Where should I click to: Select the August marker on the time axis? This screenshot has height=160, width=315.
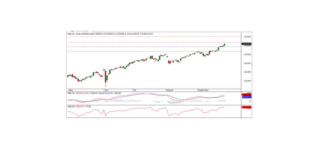point(169,90)
